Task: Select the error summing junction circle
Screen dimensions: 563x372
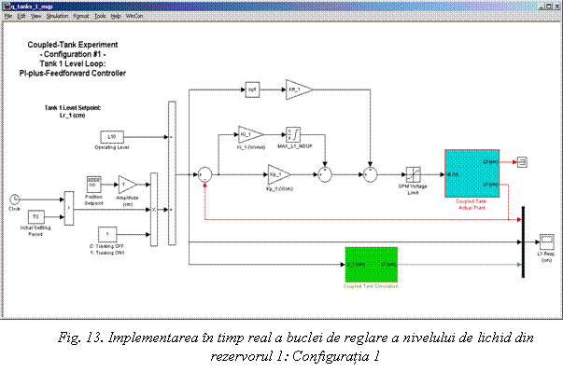Action: coord(205,174)
